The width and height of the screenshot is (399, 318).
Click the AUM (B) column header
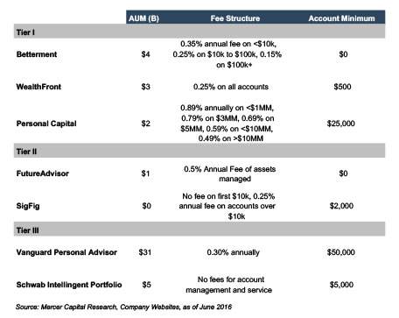coord(143,18)
